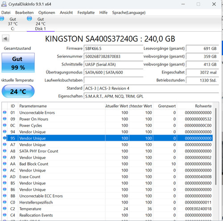Click the Schnittstelle field UASP (Serial ATA)
223x221 pixels.
pos(113,65)
